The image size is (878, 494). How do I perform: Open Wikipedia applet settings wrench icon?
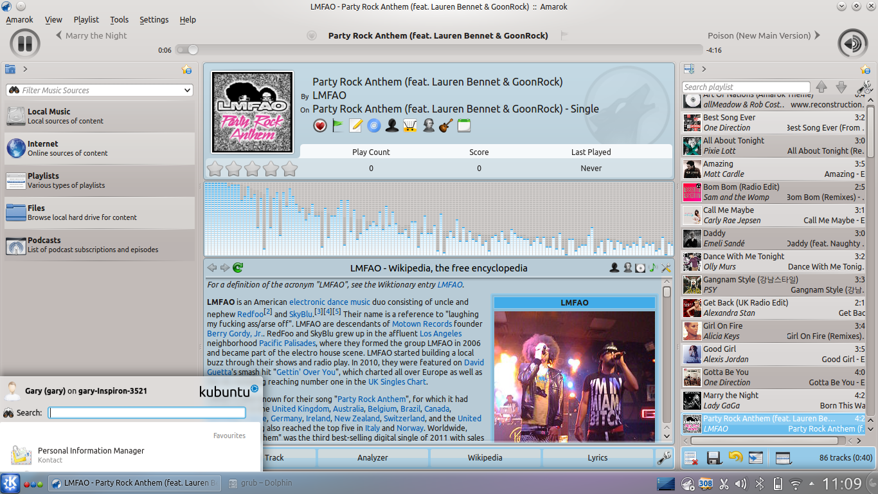tap(666, 268)
